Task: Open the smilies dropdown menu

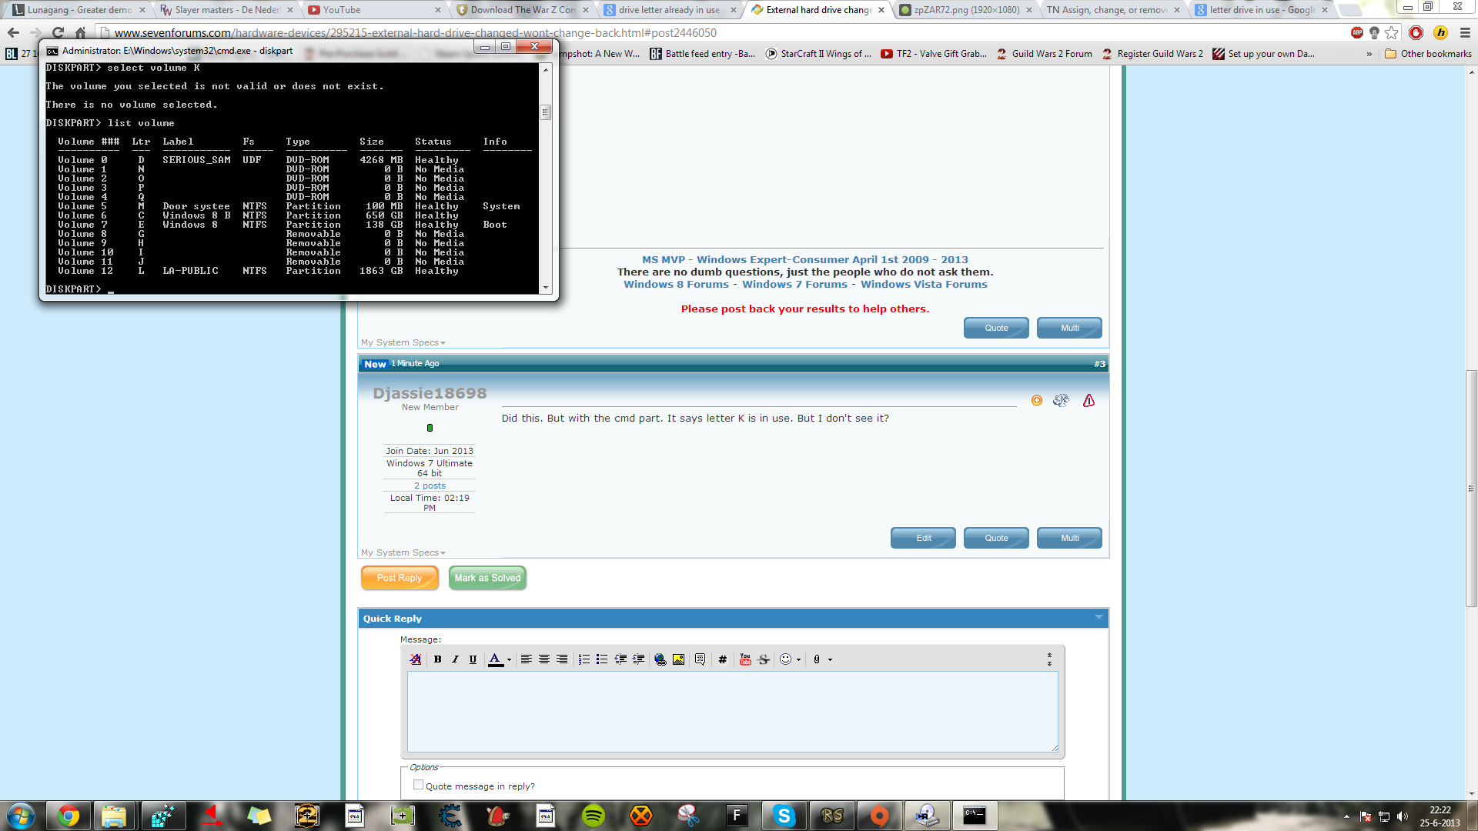Action: [798, 659]
